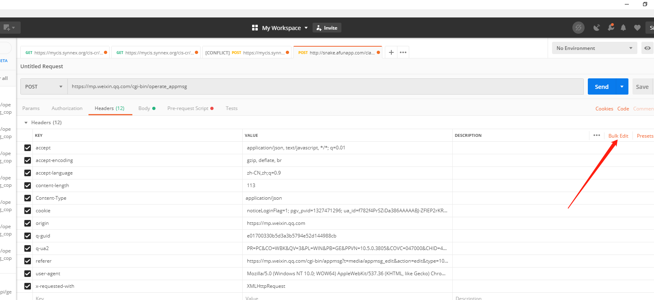
Task: Click the environment quick look eye icon
Action: (x=648, y=48)
